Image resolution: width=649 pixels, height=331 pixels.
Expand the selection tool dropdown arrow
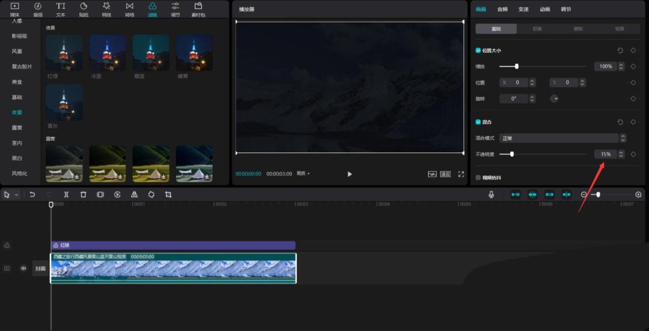[17, 195]
